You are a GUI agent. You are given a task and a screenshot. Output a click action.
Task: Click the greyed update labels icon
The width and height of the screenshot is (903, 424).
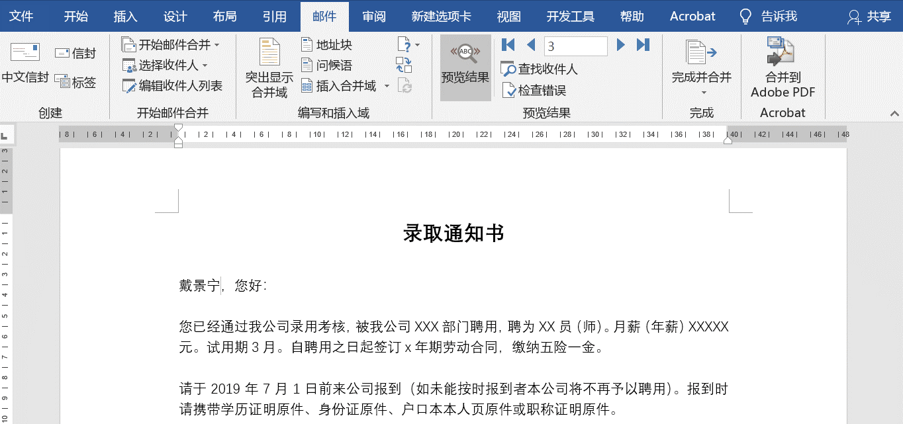point(404,85)
